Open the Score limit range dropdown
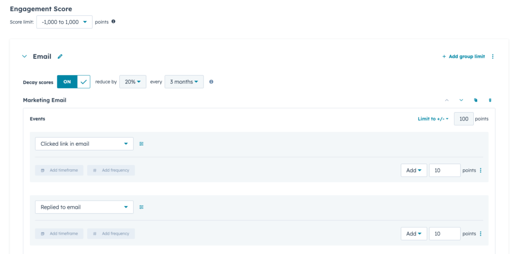 pyautogui.click(x=64, y=22)
